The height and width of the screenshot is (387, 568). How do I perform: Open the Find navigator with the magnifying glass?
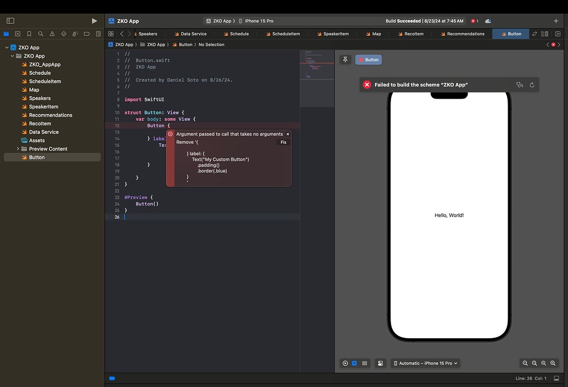coord(40,33)
